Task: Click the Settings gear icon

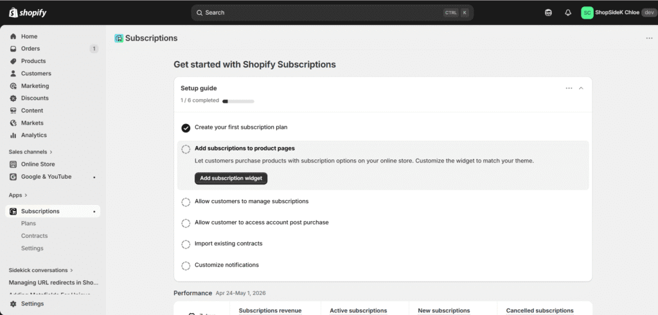Action: click(x=13, y=303)
